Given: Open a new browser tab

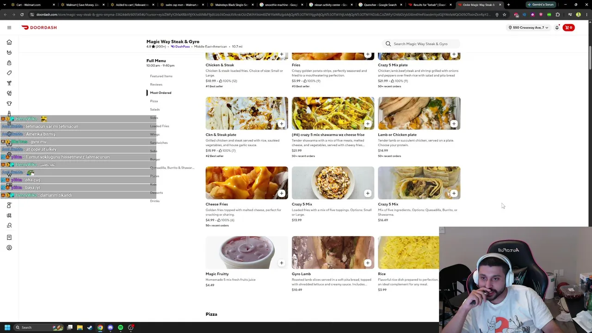Looking at the screenshot, I should (x=508, y=5).
